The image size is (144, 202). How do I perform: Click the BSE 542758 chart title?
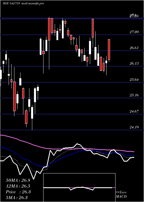[x=11, y=3]
